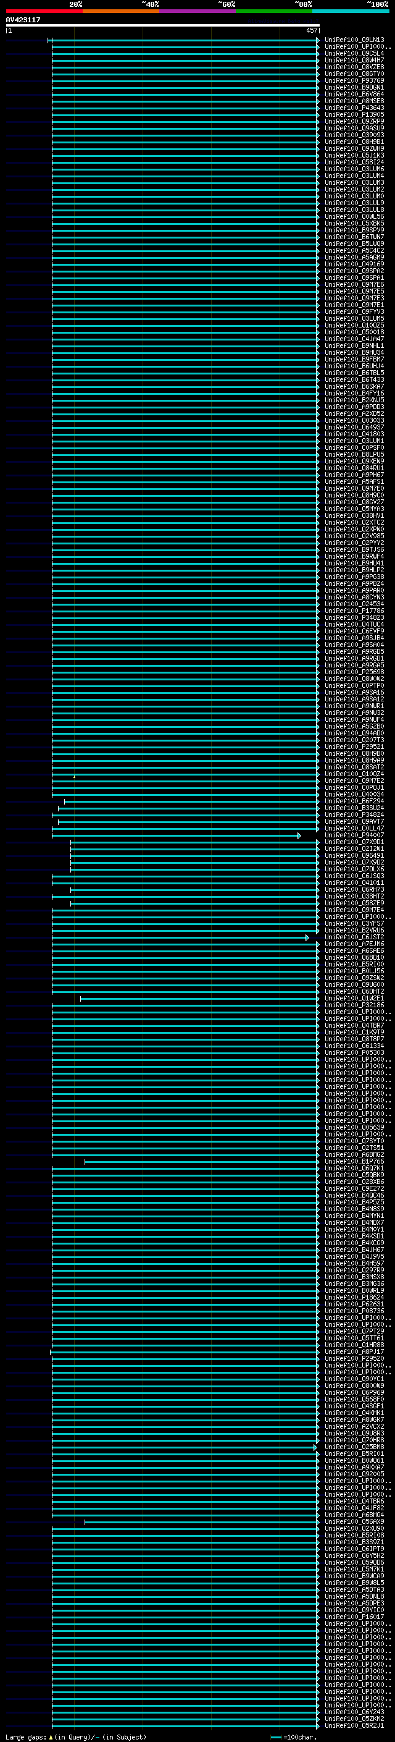Open hit UniRef100_P93769
The height and width of the screenshot is (1742, 395).
click(354, 80)
